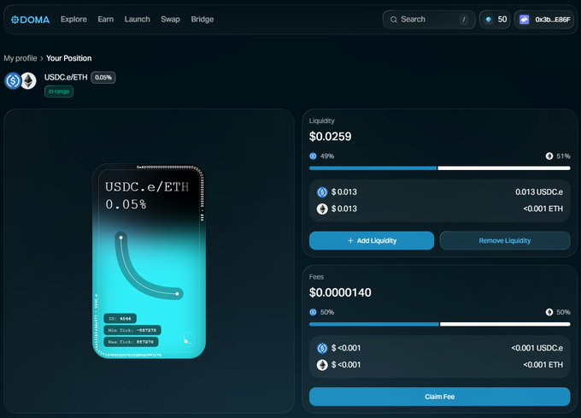Click the USDC.e/ETH pair title

point(66,77)
